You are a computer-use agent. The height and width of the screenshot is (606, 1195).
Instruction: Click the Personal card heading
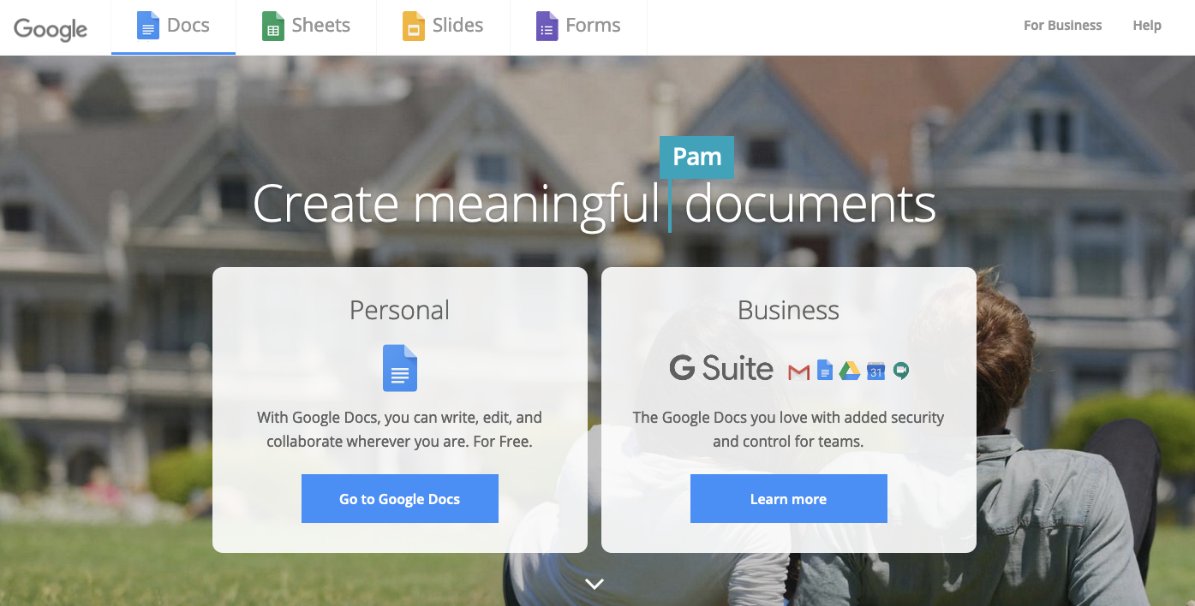(400, 310)
